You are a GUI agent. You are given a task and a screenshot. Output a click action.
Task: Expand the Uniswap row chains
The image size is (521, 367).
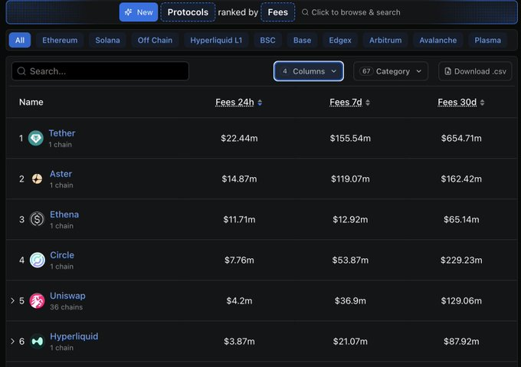point(12,301)
